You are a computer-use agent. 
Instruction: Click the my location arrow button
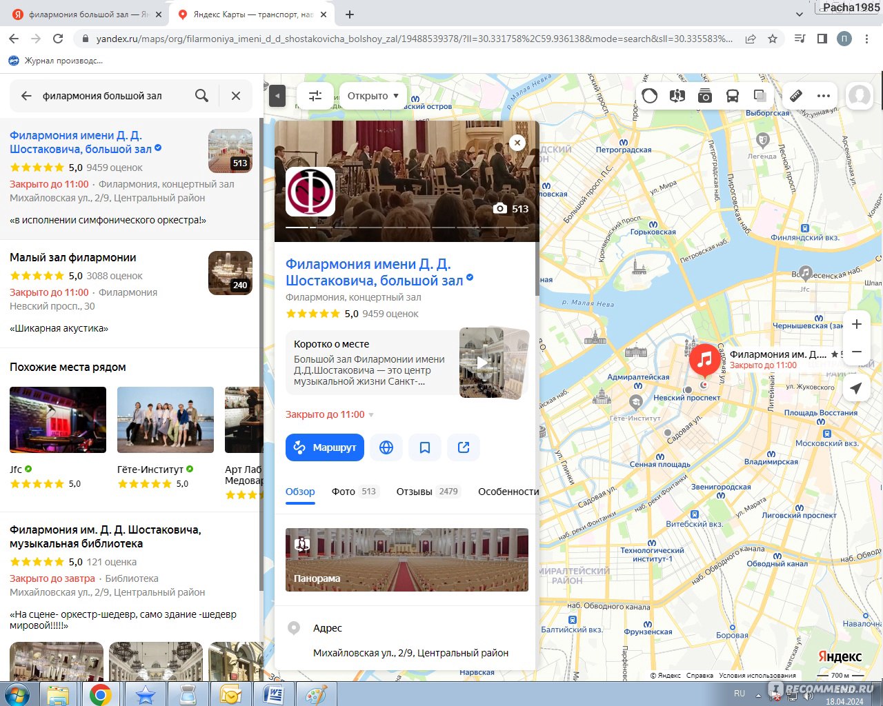tap(856, 388)
